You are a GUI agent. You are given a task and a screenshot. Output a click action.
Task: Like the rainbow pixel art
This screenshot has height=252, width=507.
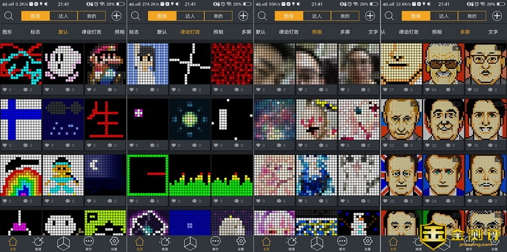click(5, 201)
